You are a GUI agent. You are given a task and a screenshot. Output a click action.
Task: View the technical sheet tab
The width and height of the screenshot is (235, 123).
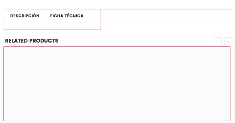coord(67,16)
